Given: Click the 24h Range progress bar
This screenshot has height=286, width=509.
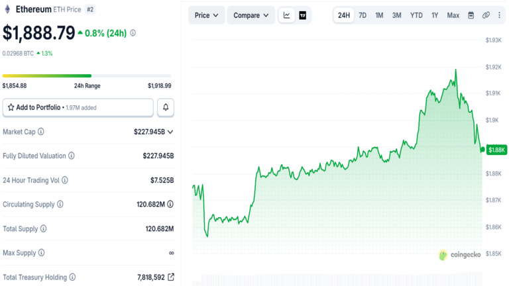Looking at the screenshot, I should click(x=87, y=76).
